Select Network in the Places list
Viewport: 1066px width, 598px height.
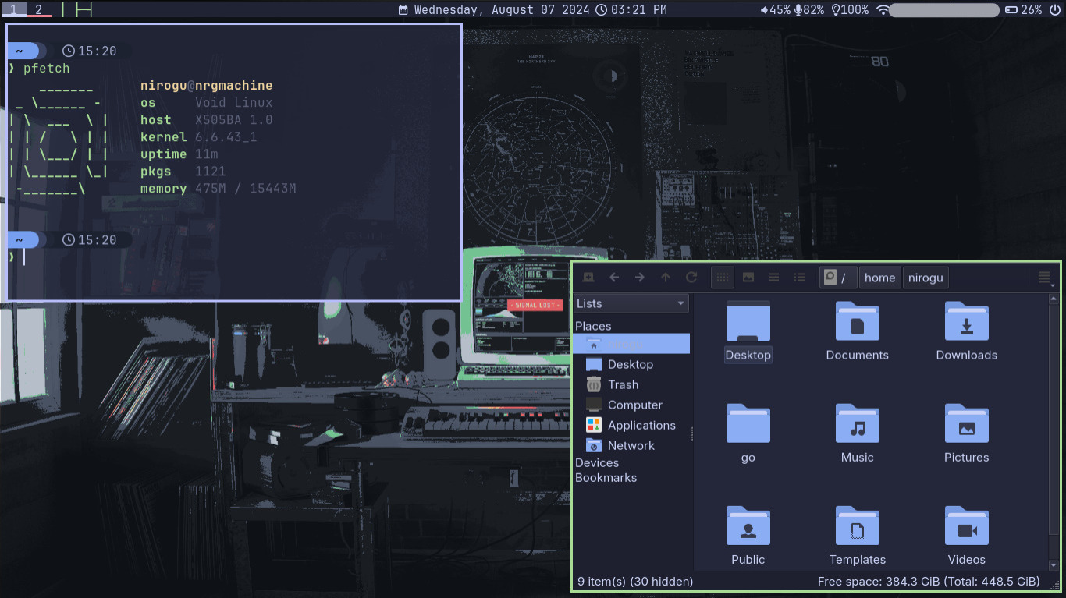point(631,445)
